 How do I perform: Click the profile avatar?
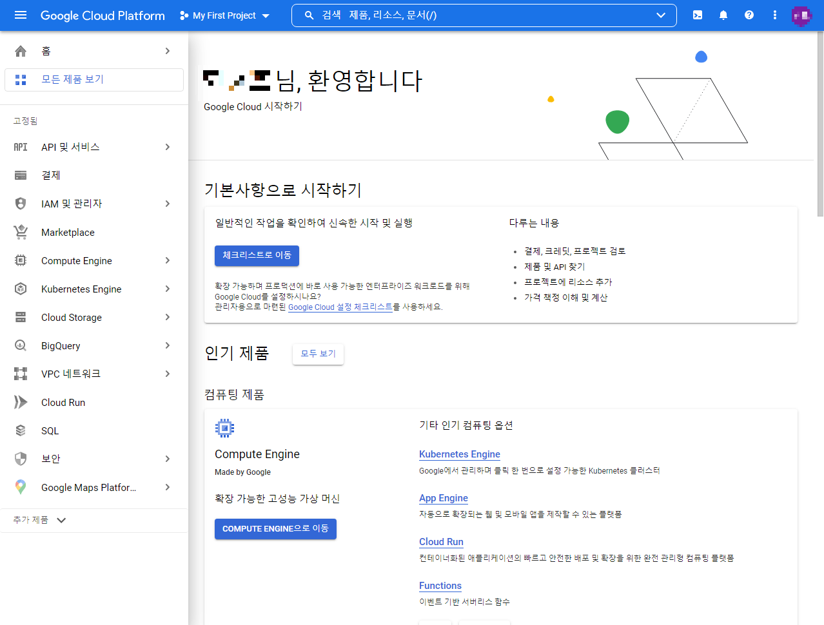[x=800, y=15]
